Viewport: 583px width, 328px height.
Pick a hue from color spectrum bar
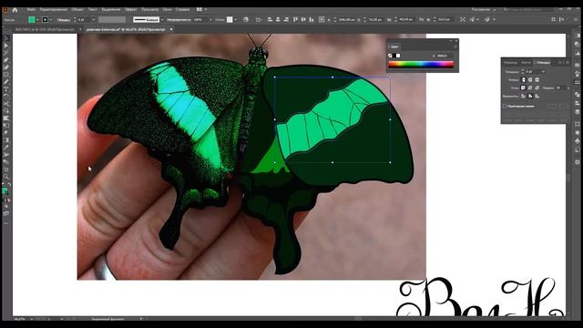(421, 65)
